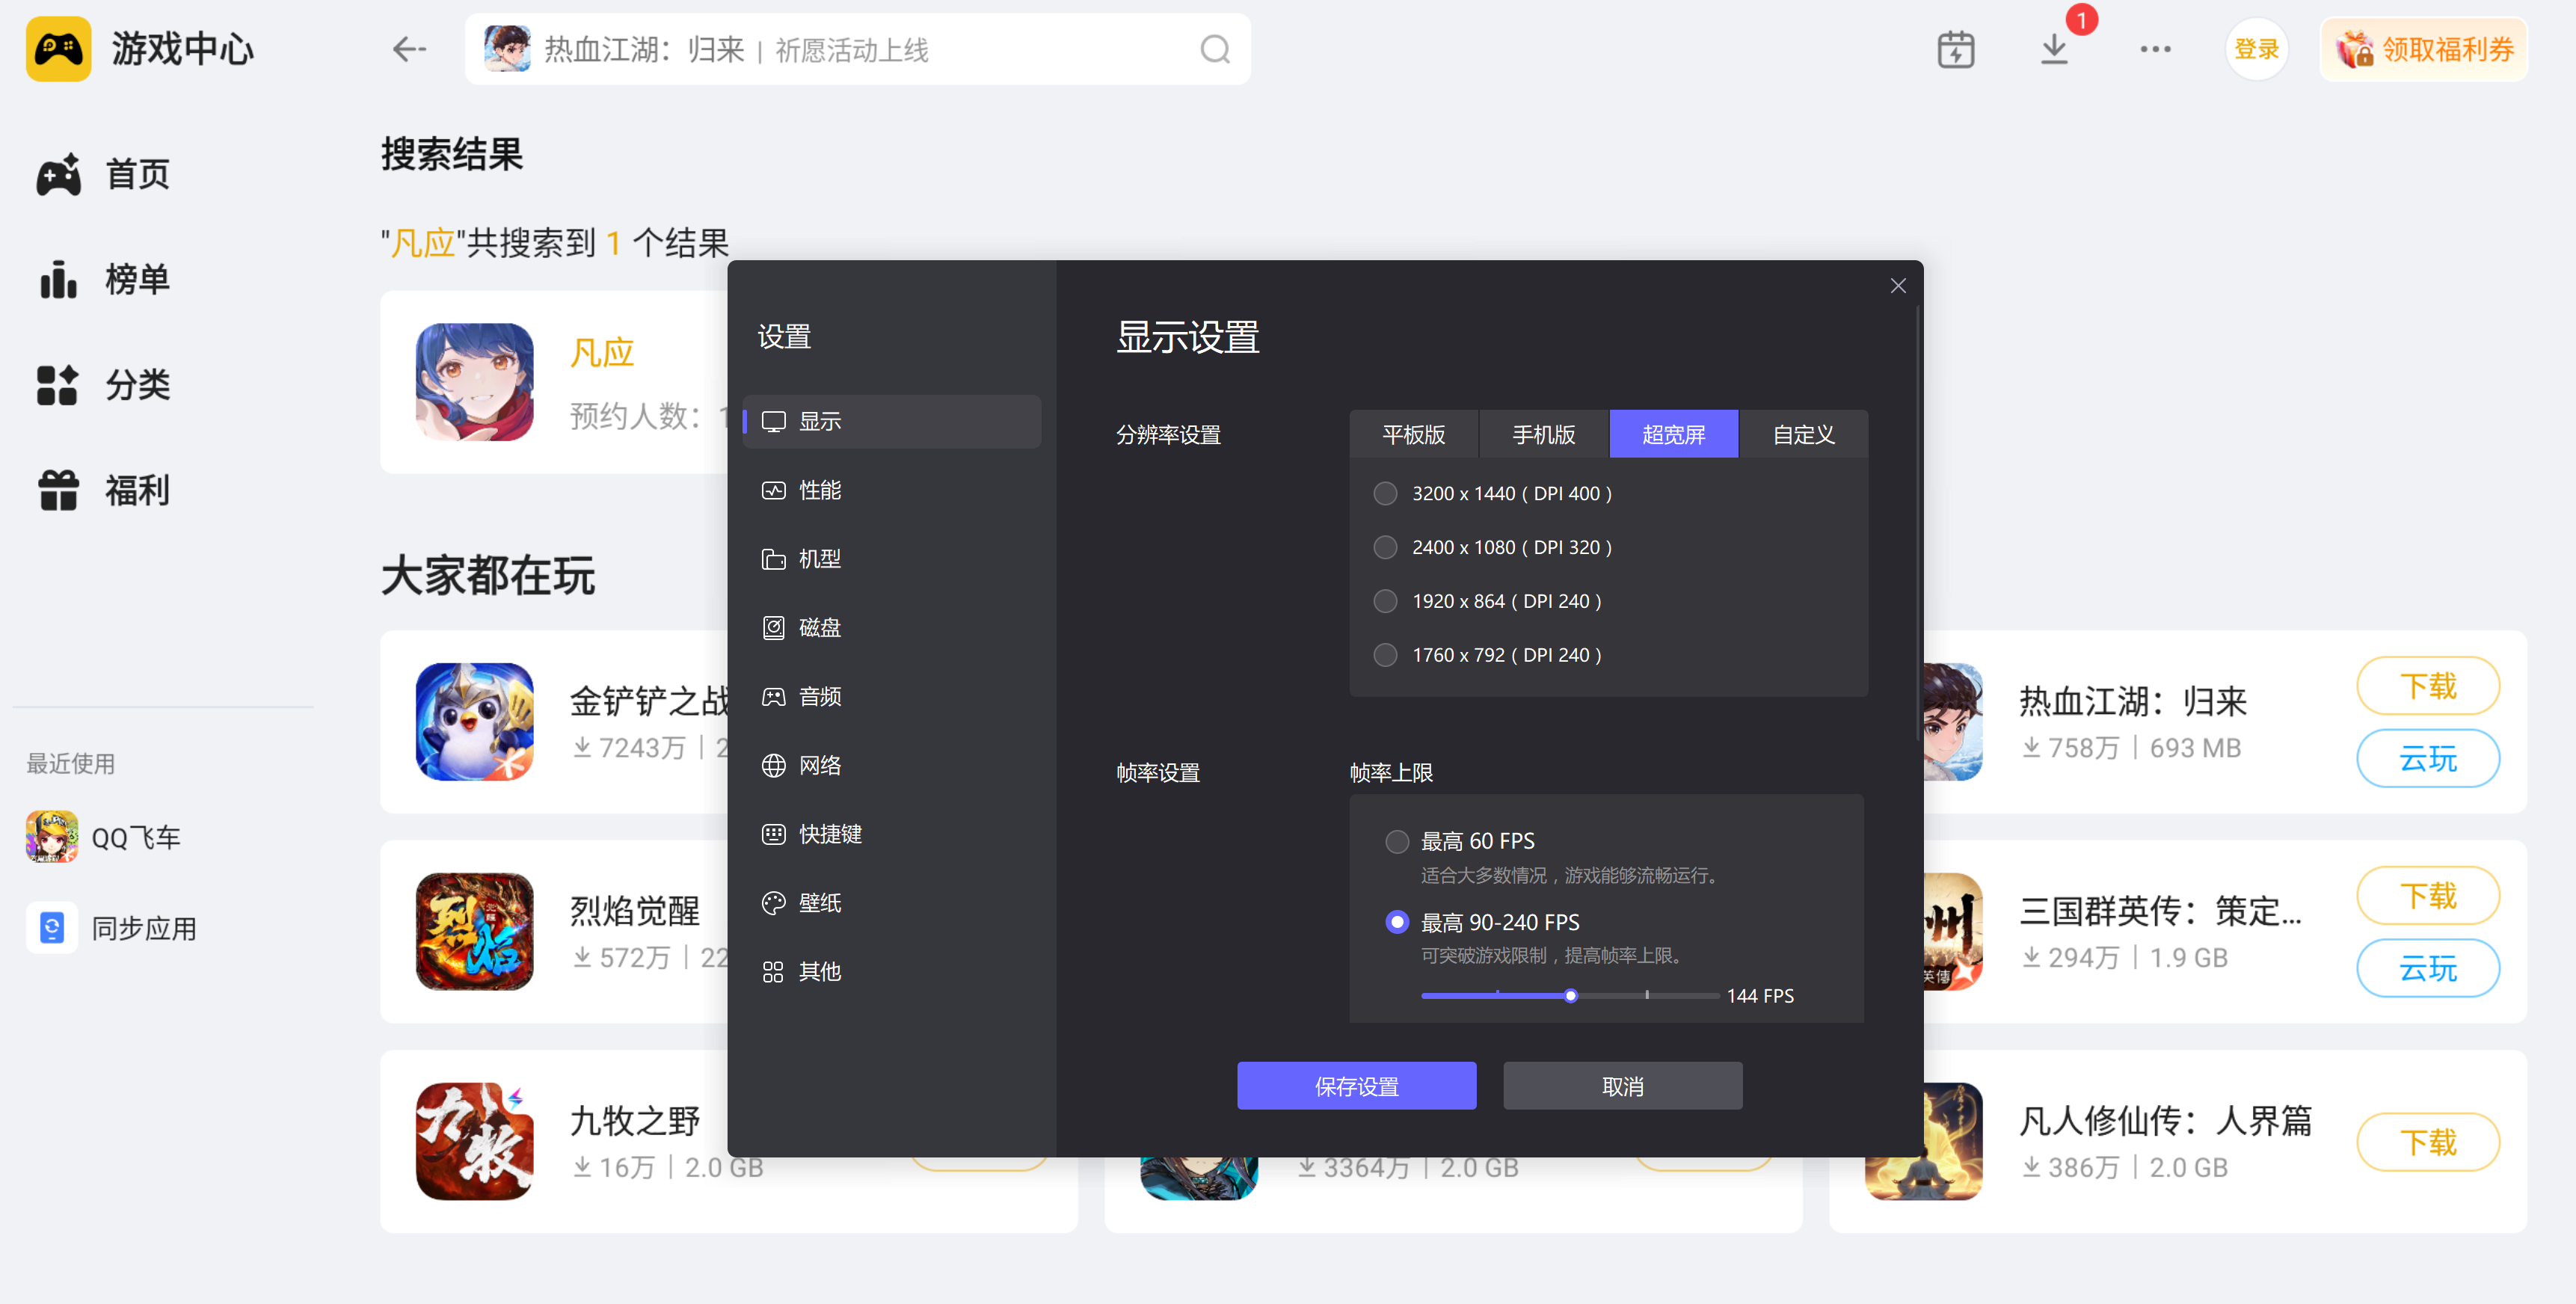Click the 取消 button
This screenshot has width=2576, height=1304.
[x=1622, y=1086]
